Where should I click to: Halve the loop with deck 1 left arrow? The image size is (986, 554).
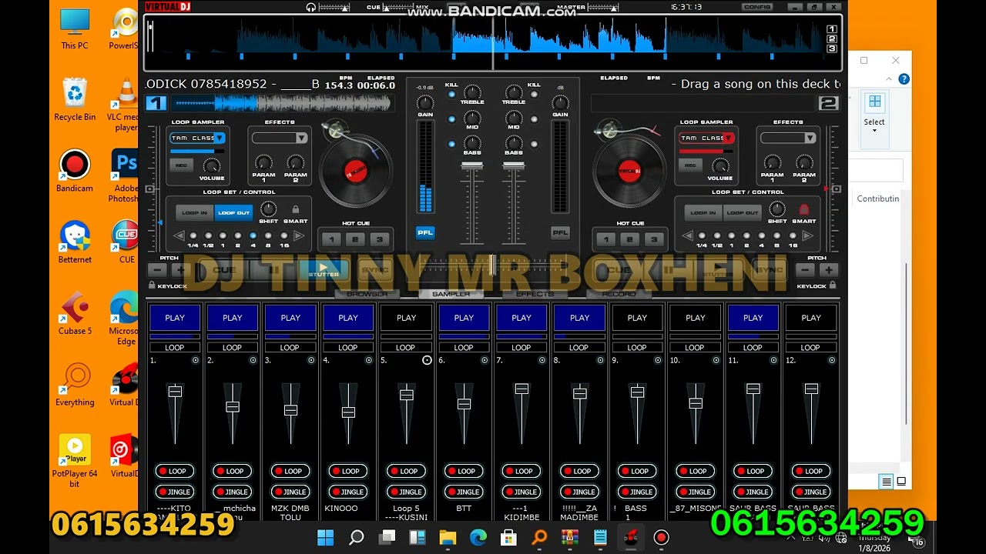(179, 235)
